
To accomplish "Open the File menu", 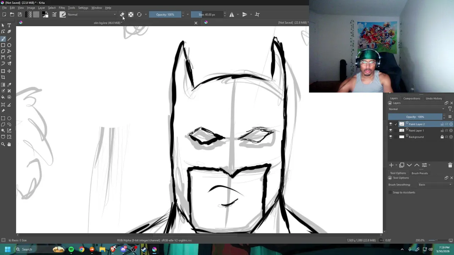I will 5,8.
